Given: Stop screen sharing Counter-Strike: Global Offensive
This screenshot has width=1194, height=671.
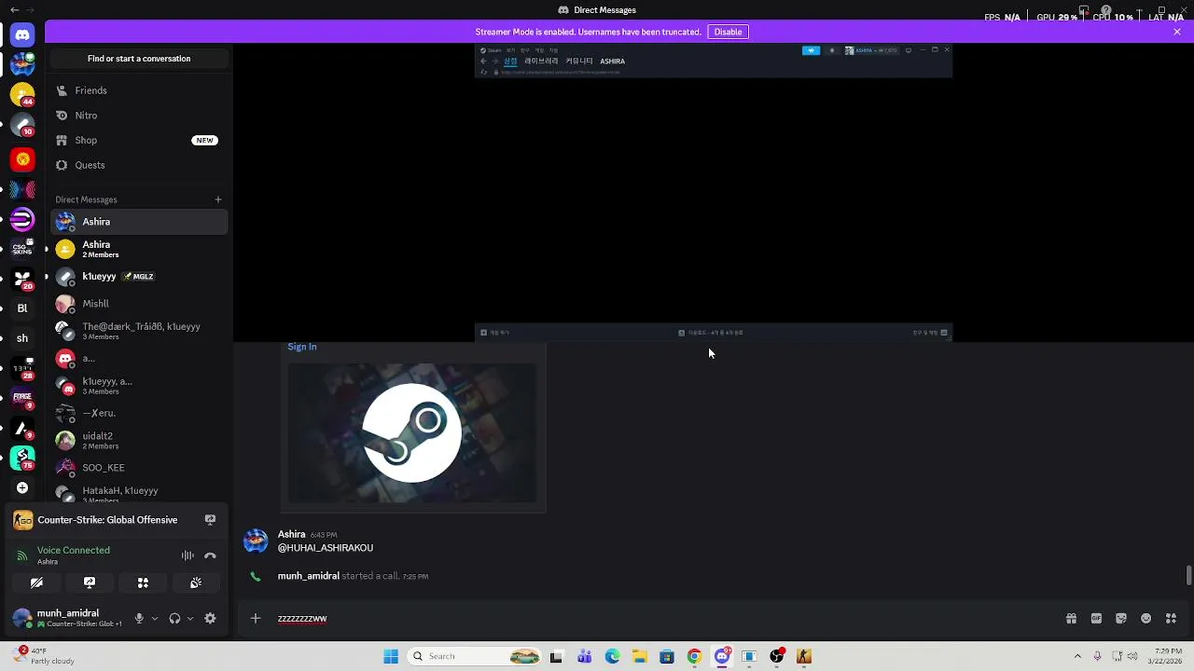Looking at the screenshot, I should point(210,520).
